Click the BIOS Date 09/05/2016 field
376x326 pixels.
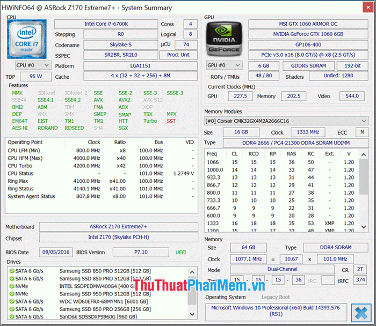(x=56, y=253)
